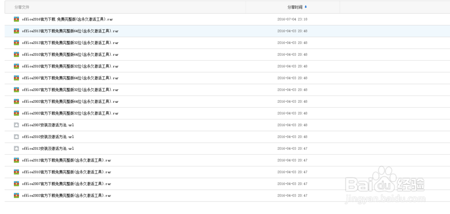Viewport: 450px width, 214px height.
Task: Click the 分享时间 column header label
Action: (294, 7)
